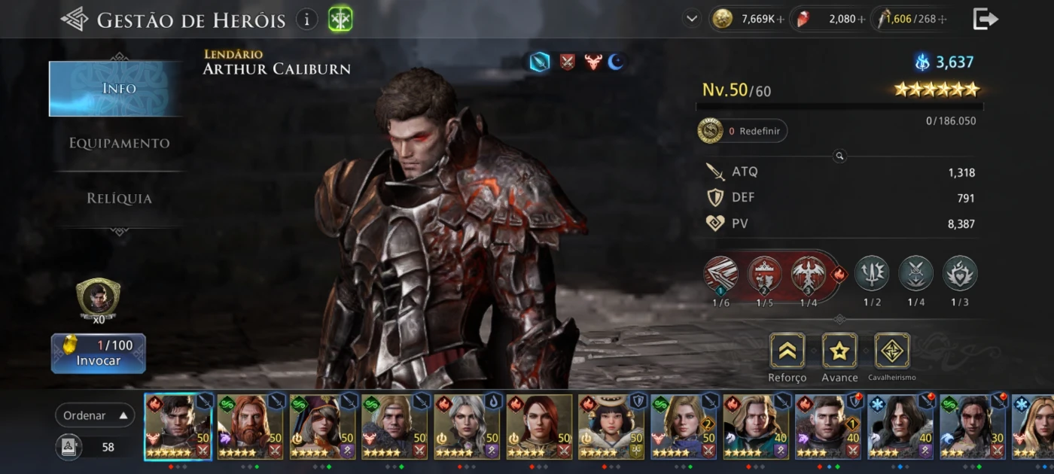This screenshot has height=474, width=1054.
Task: Open the Reforço upgrade icon
Action: click(x=787, y=351)
